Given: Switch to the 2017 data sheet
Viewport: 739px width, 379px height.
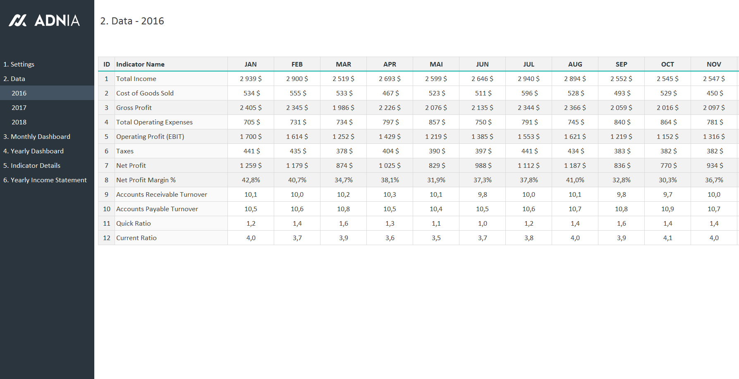Looking at the screenshot, I should tap(19, 107).
